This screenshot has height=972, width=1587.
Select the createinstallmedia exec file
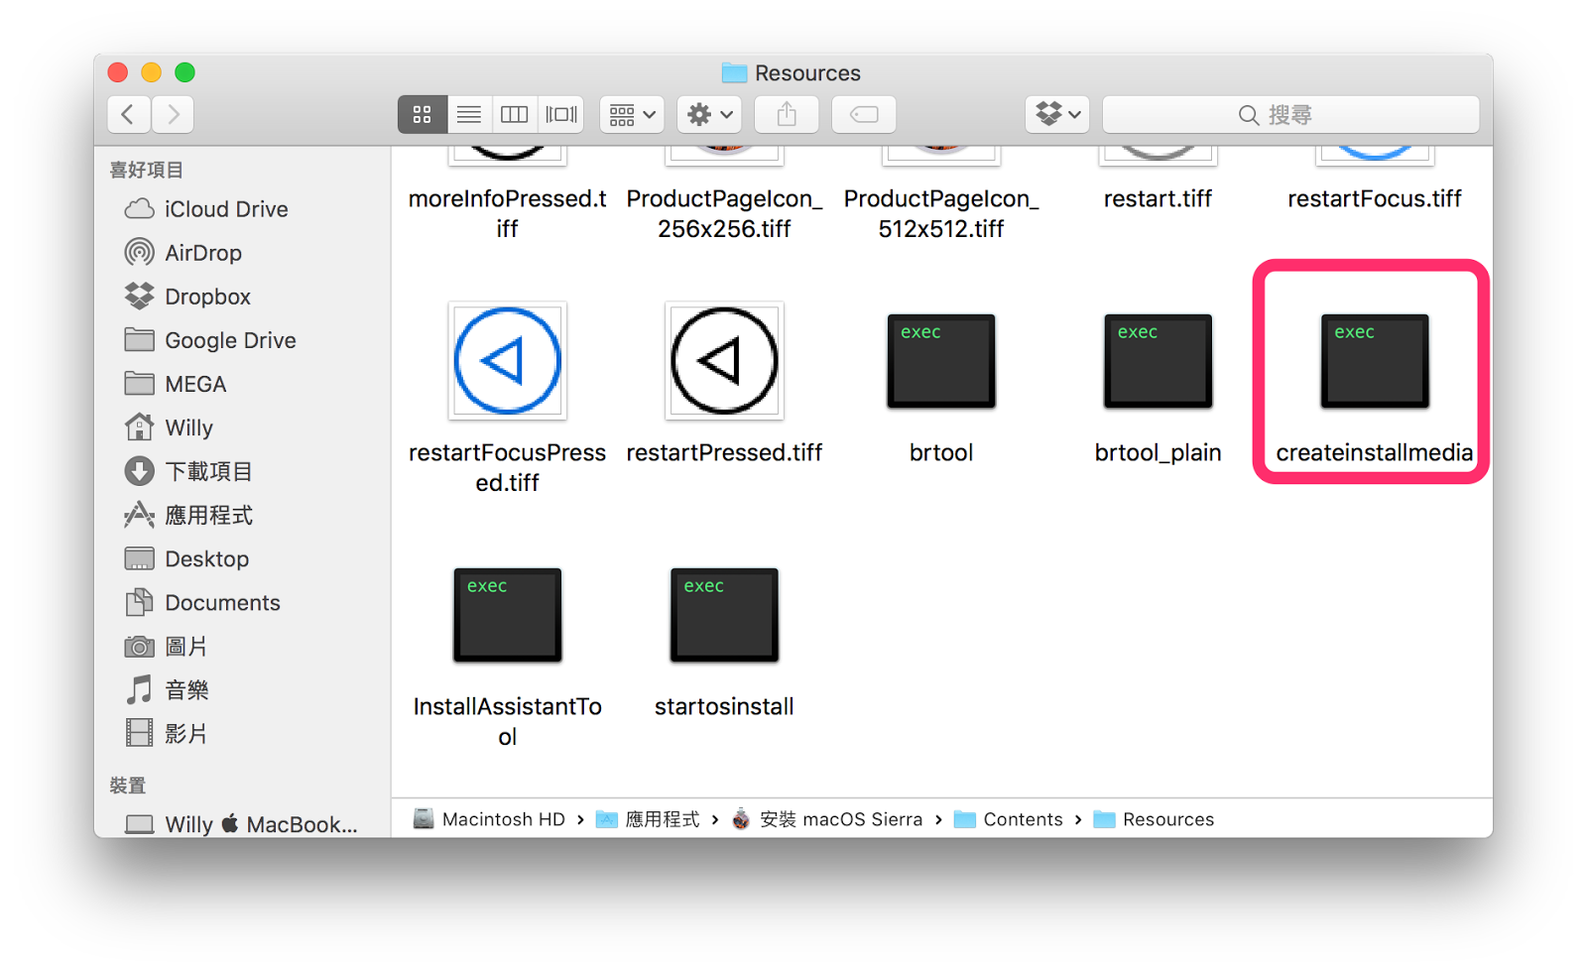pos(1374,361)
